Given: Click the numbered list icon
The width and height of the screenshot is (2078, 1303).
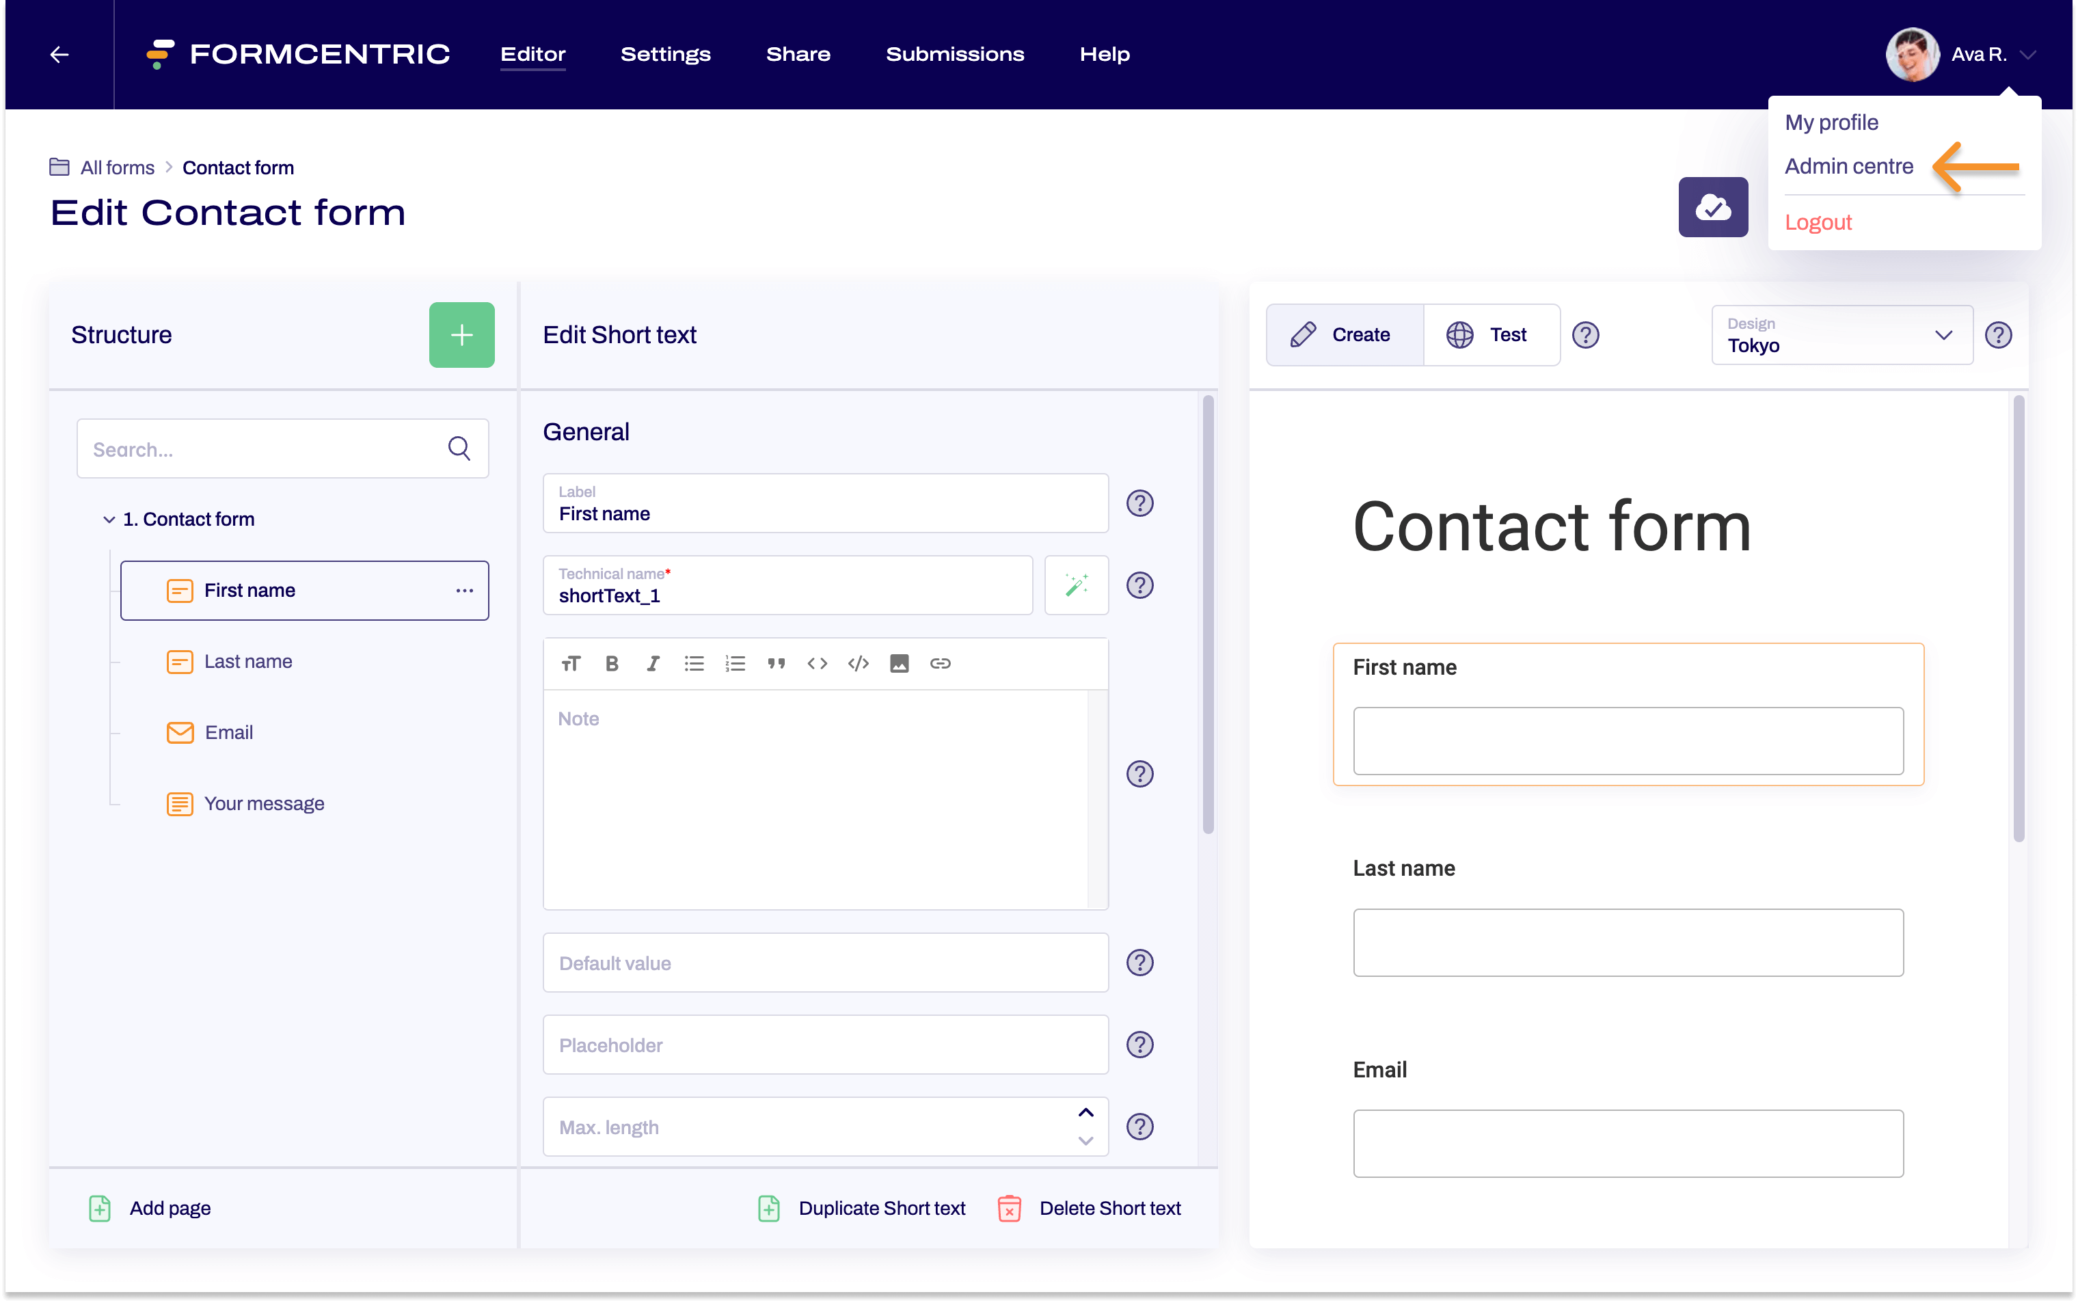Looking at the screenshot, I should (736, 662).
